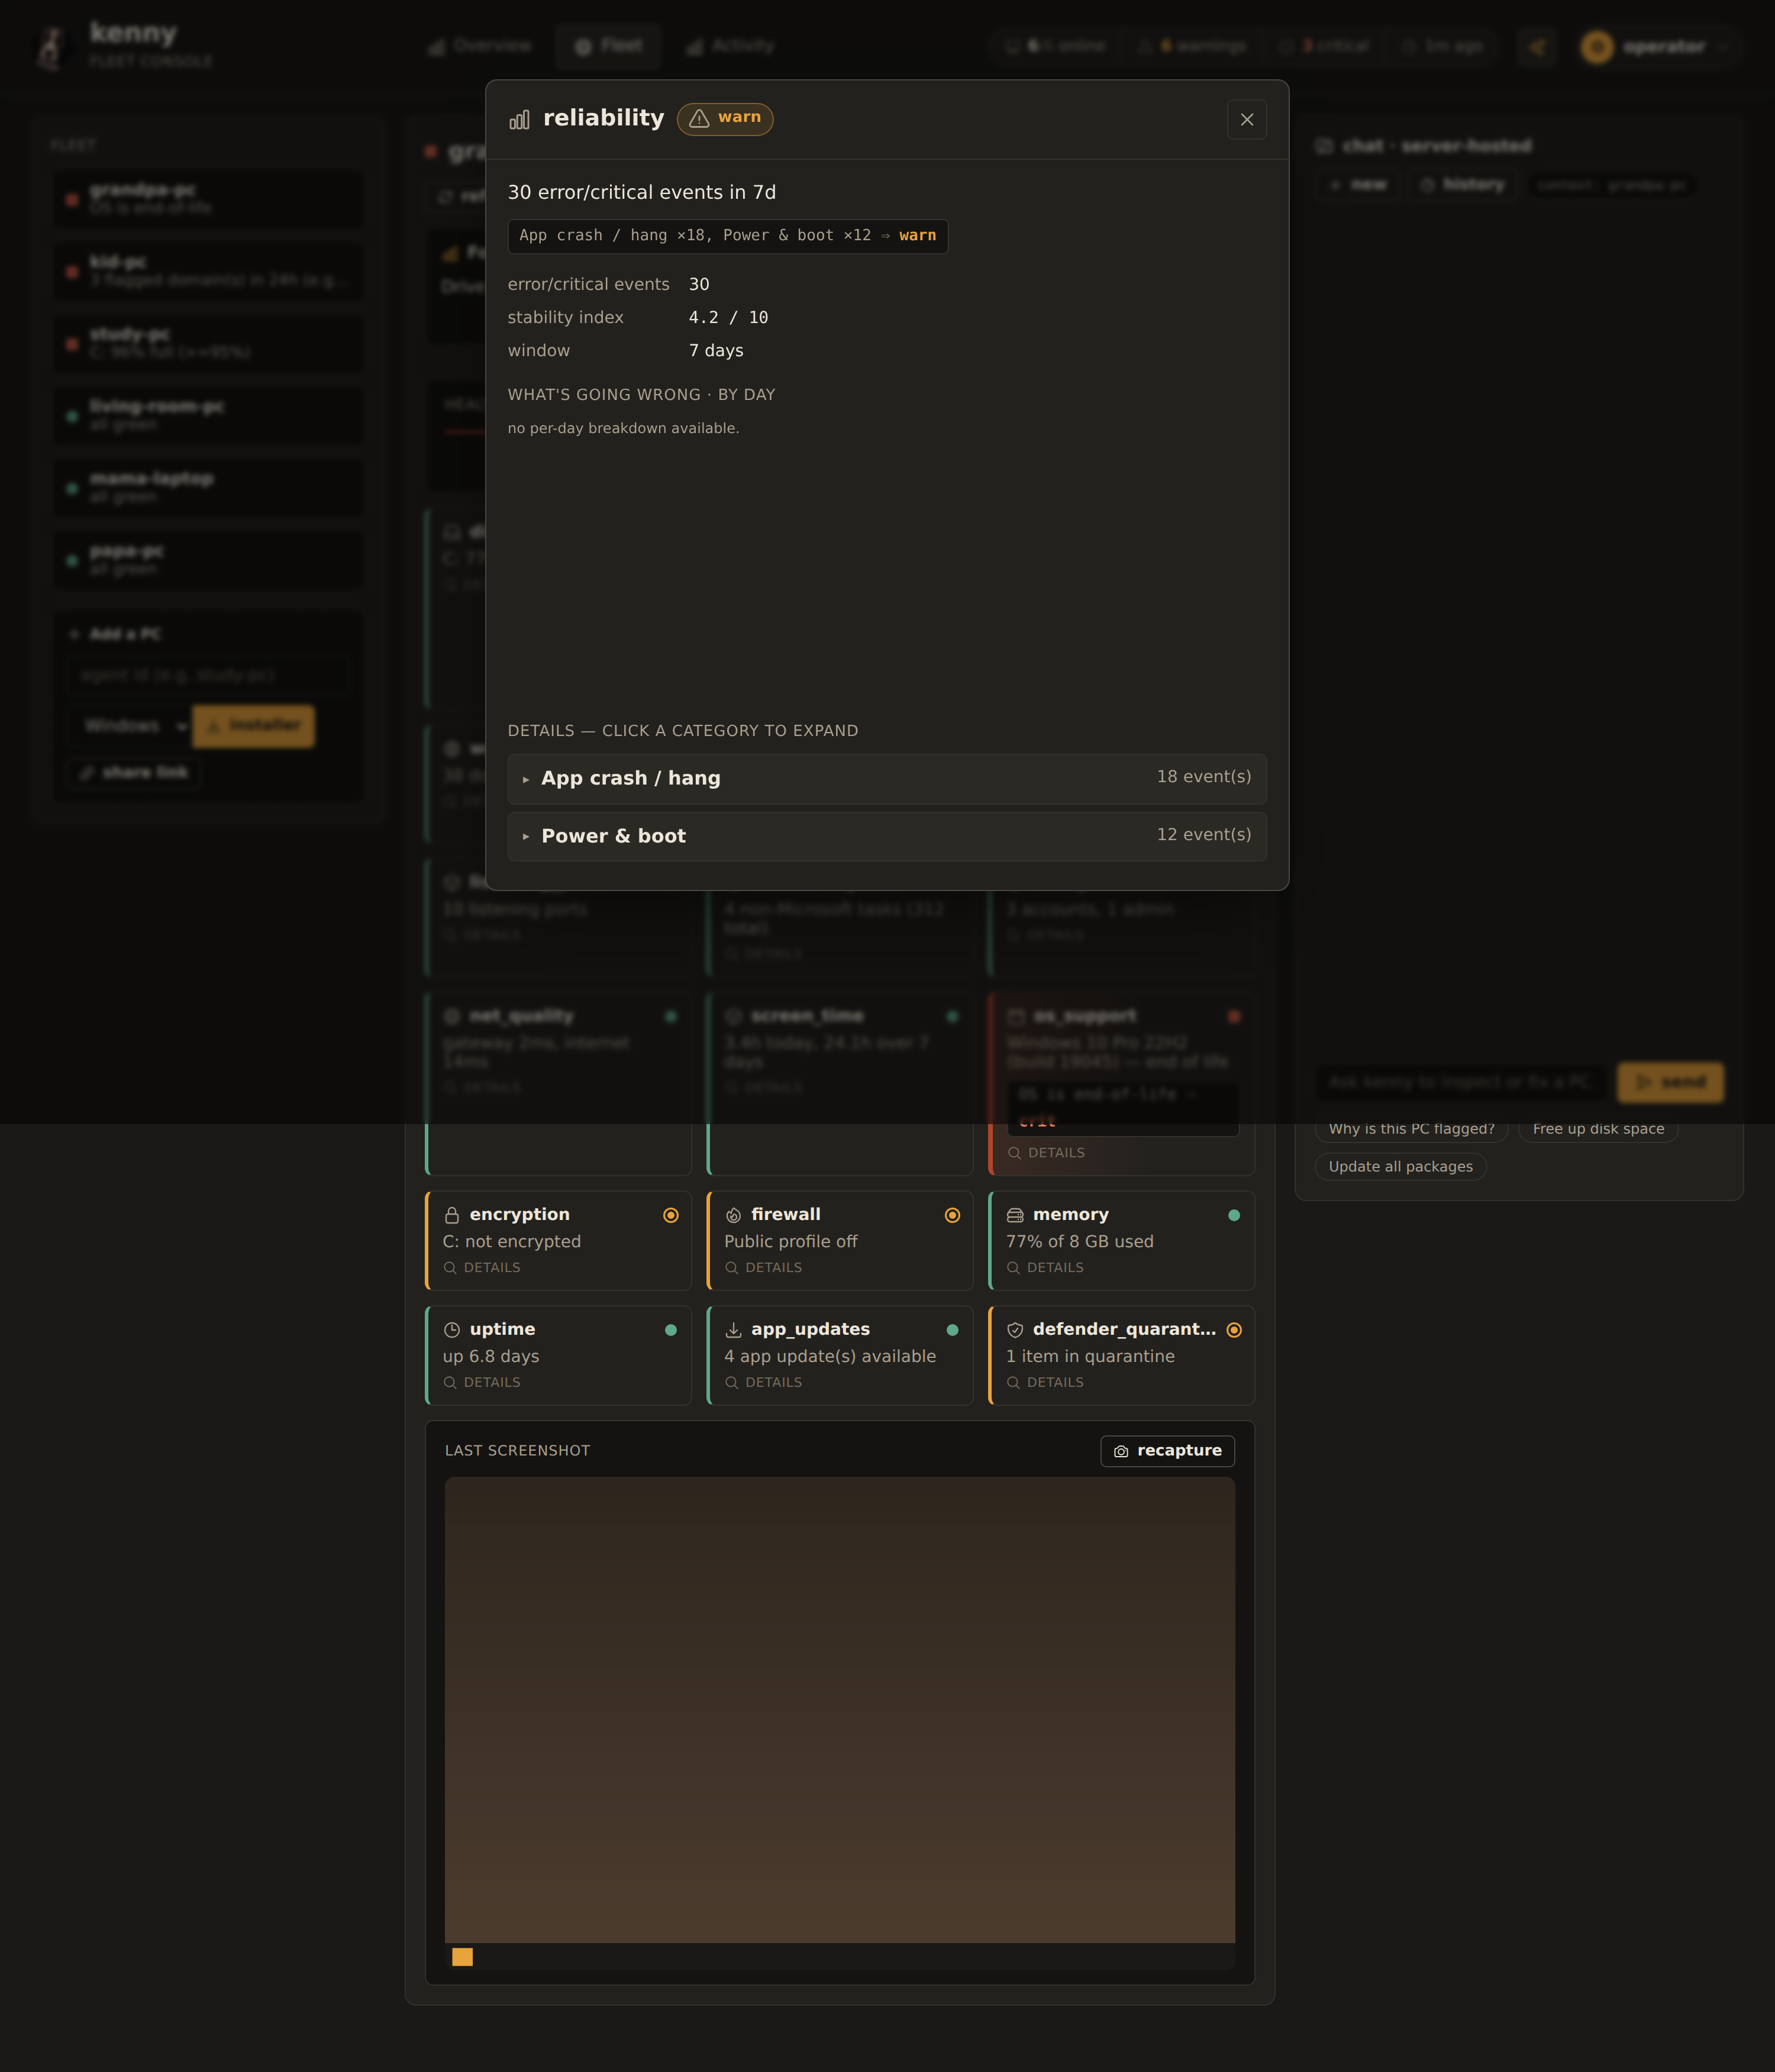Open DETAILS on the firewall card
Viewport: 1775px width, 2072px height.
tap(763, 1267)
